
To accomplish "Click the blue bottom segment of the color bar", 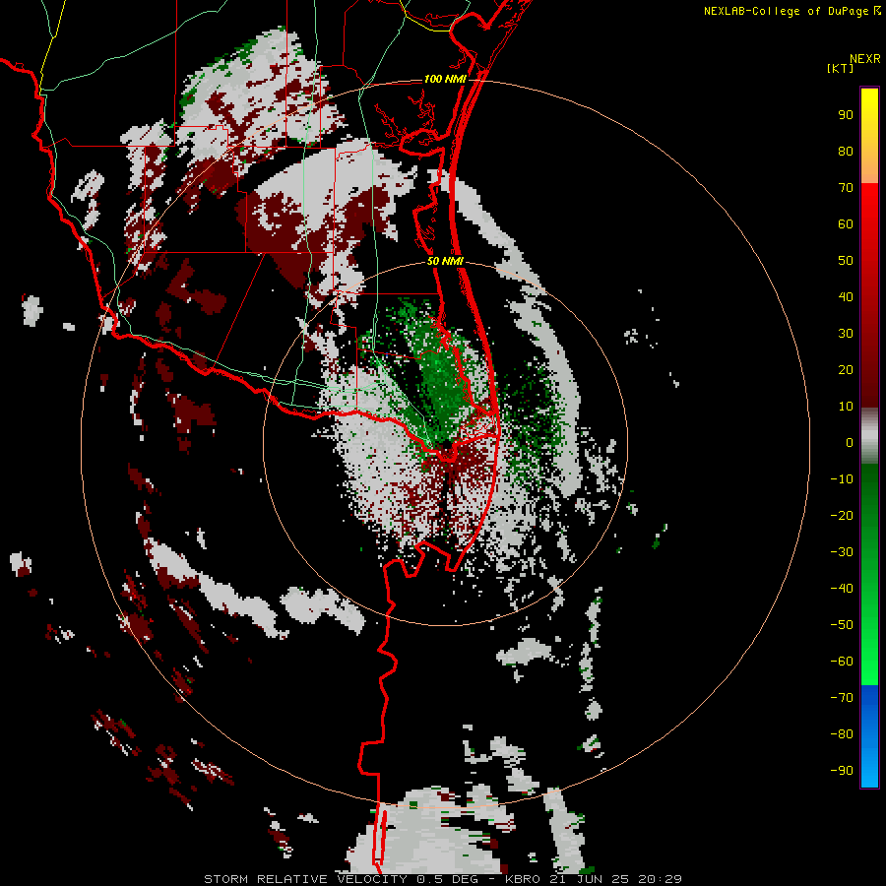I will (x=869, y=736).
